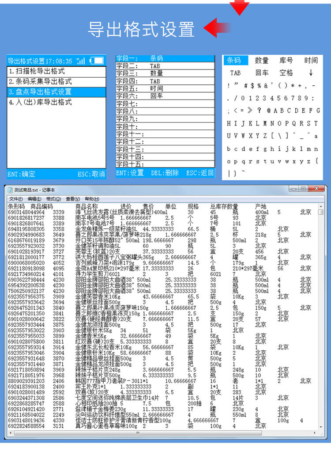331x452 pixels.
Task: Click product text 金龙鱼精炼一级菜籽油5L
Action: point(106,229)
